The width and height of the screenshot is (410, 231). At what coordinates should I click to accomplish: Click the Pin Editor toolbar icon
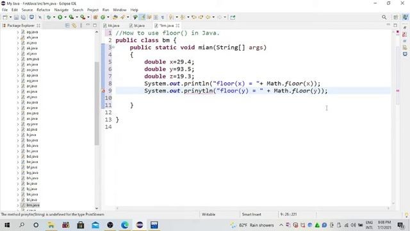(233, 17)
